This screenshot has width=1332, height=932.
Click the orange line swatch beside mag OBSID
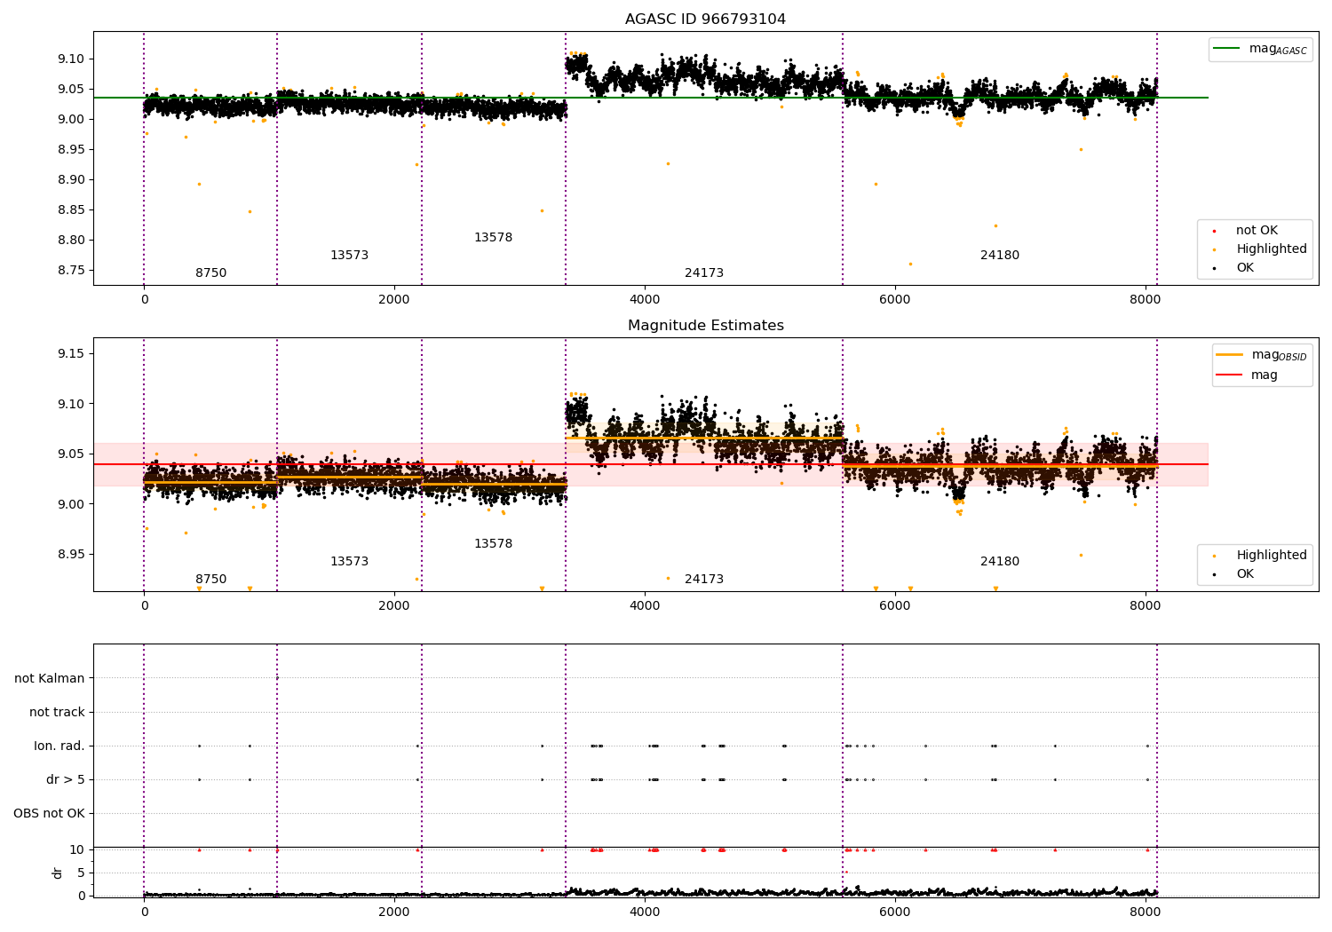click(1229, 355)
